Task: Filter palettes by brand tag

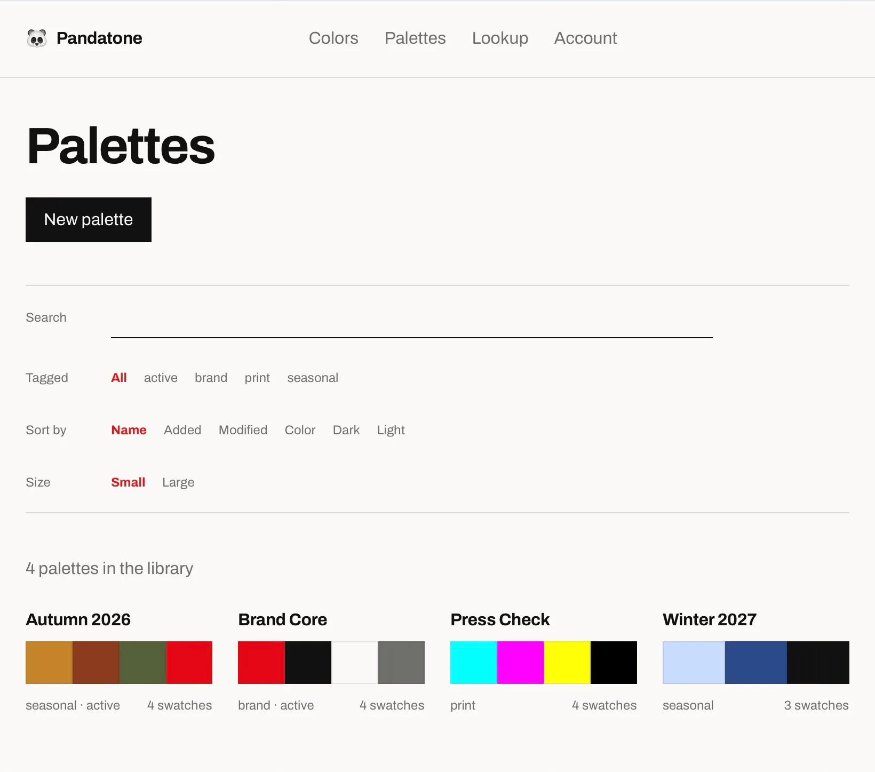Action: (x=211, y=378)
